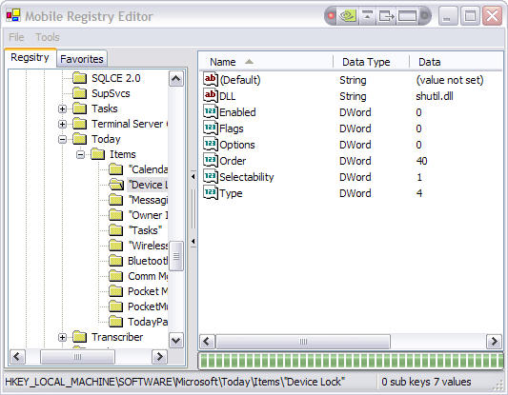
Task: Click "(value not set)" data text
Action: [450, 80]
